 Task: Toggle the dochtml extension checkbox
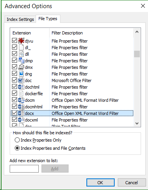tap(14, 86)
